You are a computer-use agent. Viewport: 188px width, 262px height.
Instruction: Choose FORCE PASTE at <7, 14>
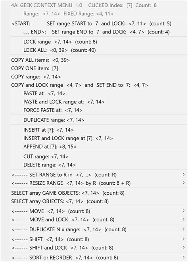[x=98, y=110]
